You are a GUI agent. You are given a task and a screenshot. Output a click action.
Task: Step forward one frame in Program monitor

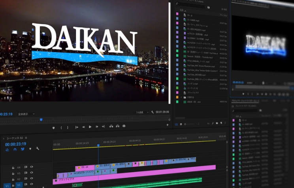click(x=97, y=127)
